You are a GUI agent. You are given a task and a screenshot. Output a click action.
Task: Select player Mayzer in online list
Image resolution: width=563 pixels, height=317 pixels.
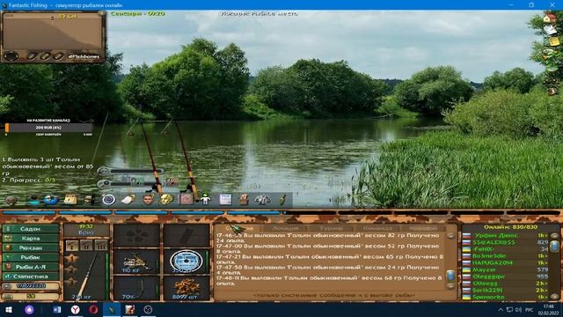(506, 269)
